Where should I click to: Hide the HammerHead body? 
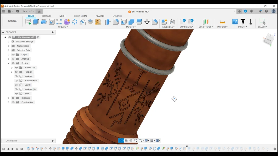click(16, 80)
